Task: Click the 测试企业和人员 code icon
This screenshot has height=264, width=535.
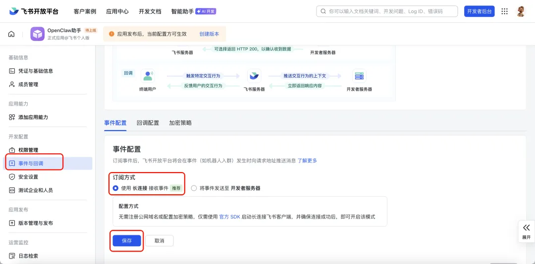Action: (x=12, y=190)
